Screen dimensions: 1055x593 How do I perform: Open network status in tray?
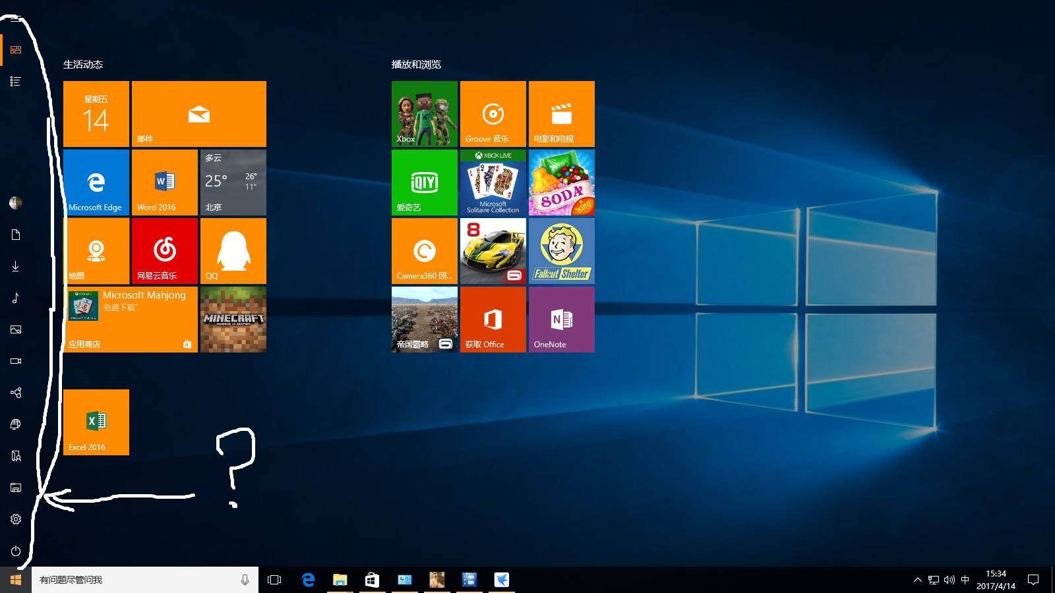(x=934, y=580)
